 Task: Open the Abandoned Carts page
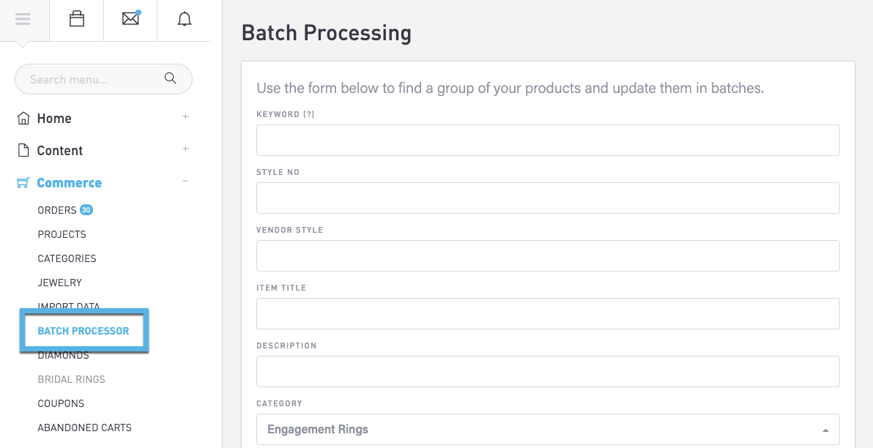[85, 428]
